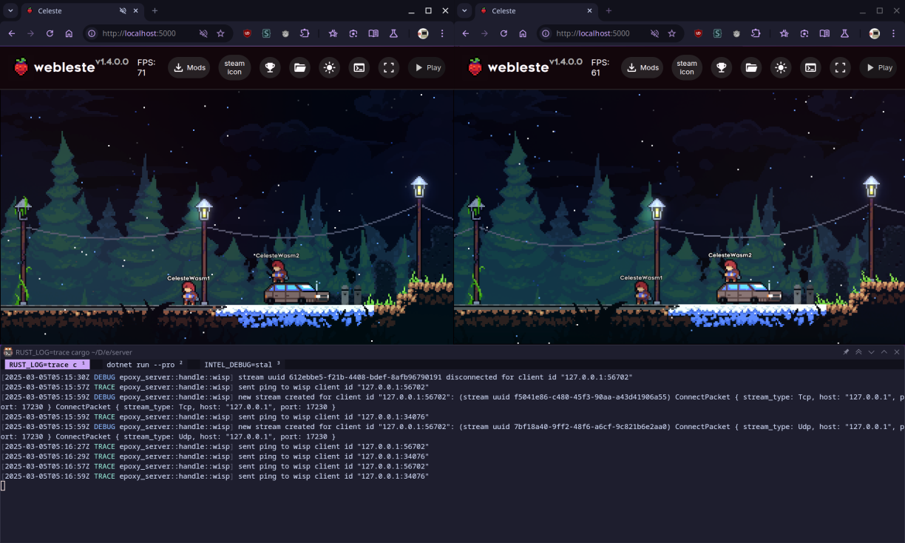Viewport: 905px width, 543px height.
Task: Pin the terminal window with the pin icon
Action: [846, 352]
